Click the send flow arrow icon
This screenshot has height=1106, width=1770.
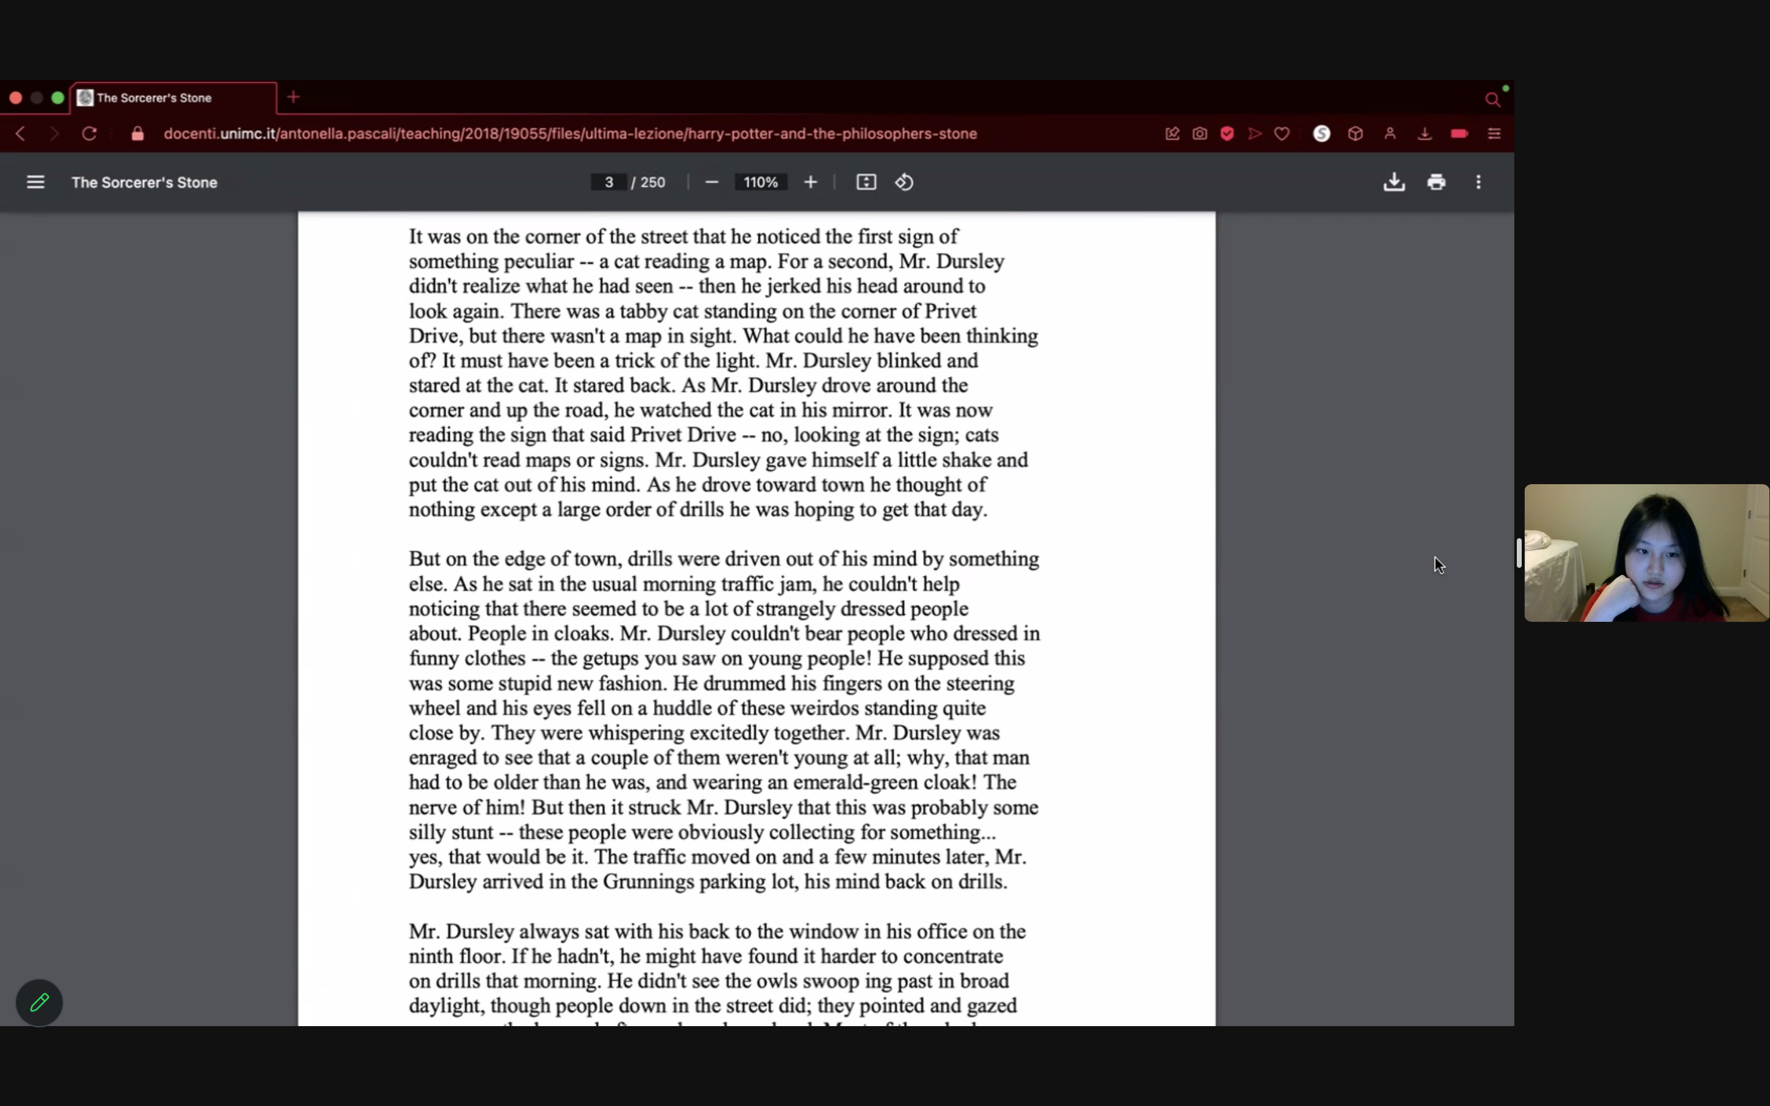click(1255, 134)
